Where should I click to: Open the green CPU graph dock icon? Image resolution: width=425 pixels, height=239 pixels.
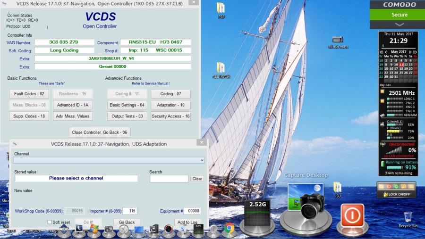198,230
